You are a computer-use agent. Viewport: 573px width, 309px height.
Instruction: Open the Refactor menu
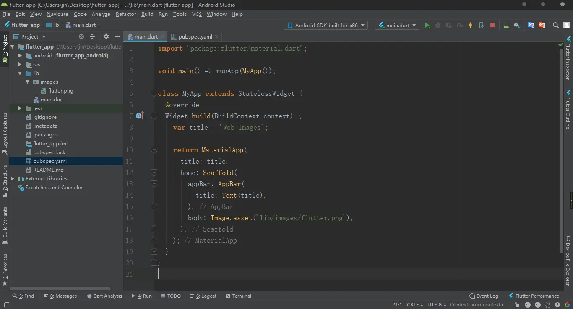pyautogui.click(x=126, y=14)
